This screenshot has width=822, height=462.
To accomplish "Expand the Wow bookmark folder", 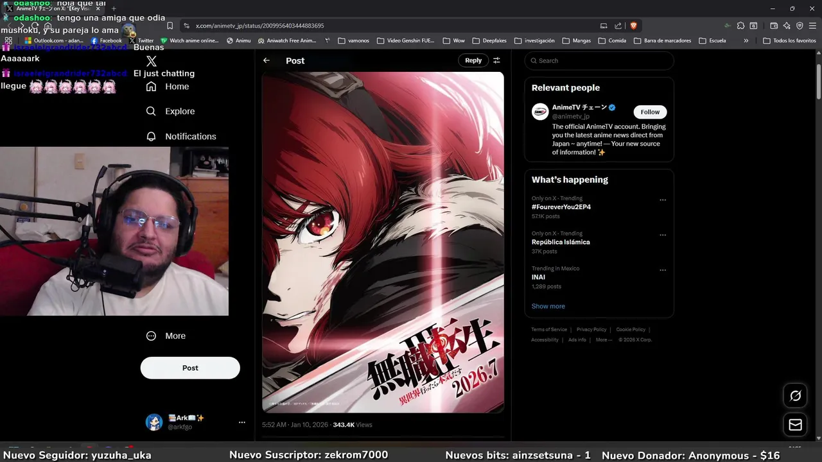I will coord(454,40).
